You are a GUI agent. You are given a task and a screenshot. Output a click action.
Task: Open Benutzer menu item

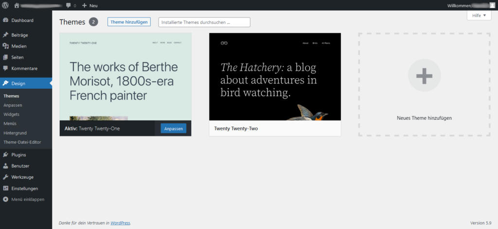pyautogui.click(x=26, y=166)
